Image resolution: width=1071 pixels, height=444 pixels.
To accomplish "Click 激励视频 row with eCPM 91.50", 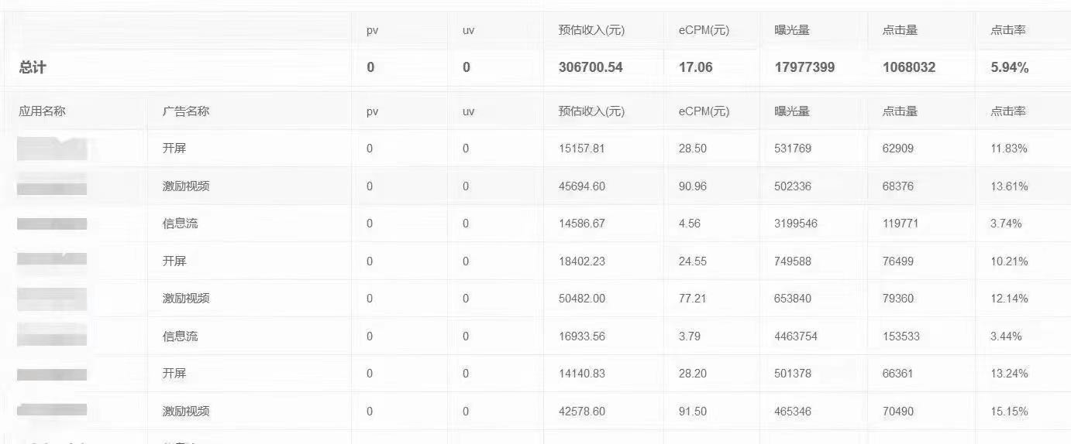I will coord(535,411).
